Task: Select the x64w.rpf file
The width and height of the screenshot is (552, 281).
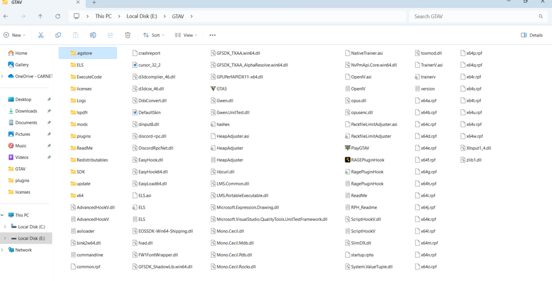Action: click(x=472, y=136)
